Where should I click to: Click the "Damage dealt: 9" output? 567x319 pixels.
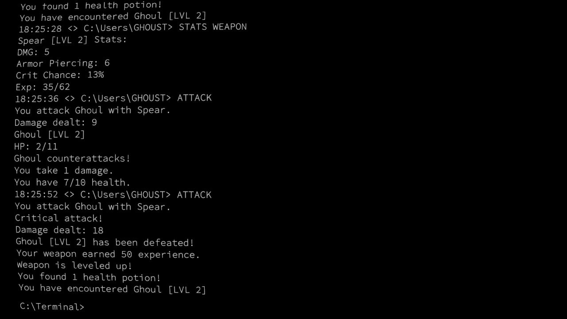(55, 122)
